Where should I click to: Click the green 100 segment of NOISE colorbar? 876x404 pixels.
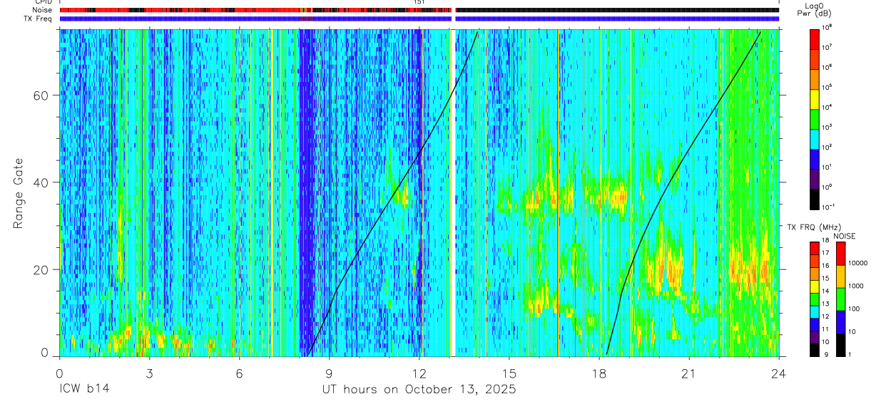(x=840, y=299)
